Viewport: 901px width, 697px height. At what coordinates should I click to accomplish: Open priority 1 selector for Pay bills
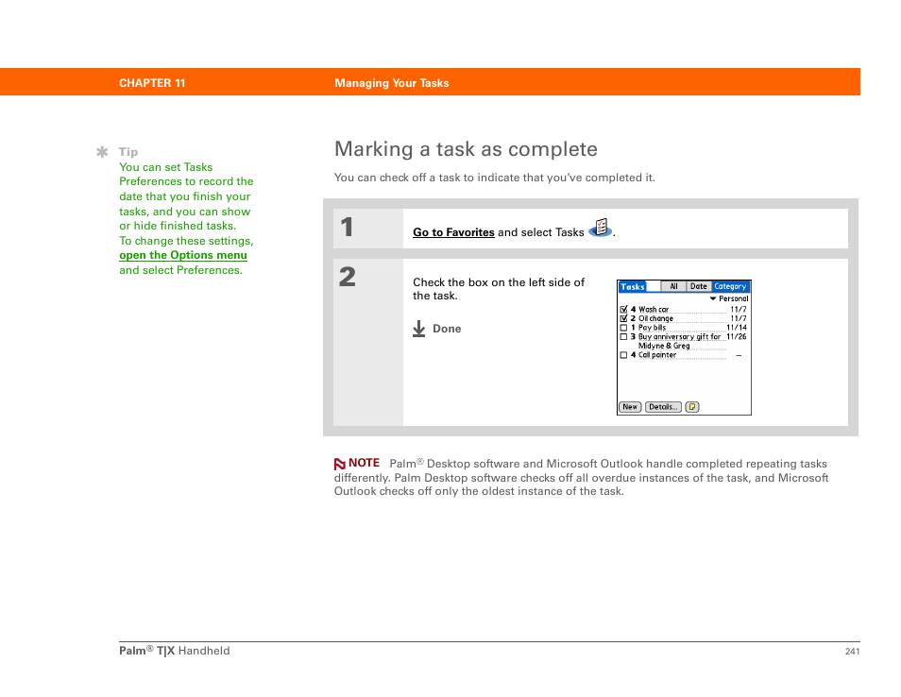633,328
